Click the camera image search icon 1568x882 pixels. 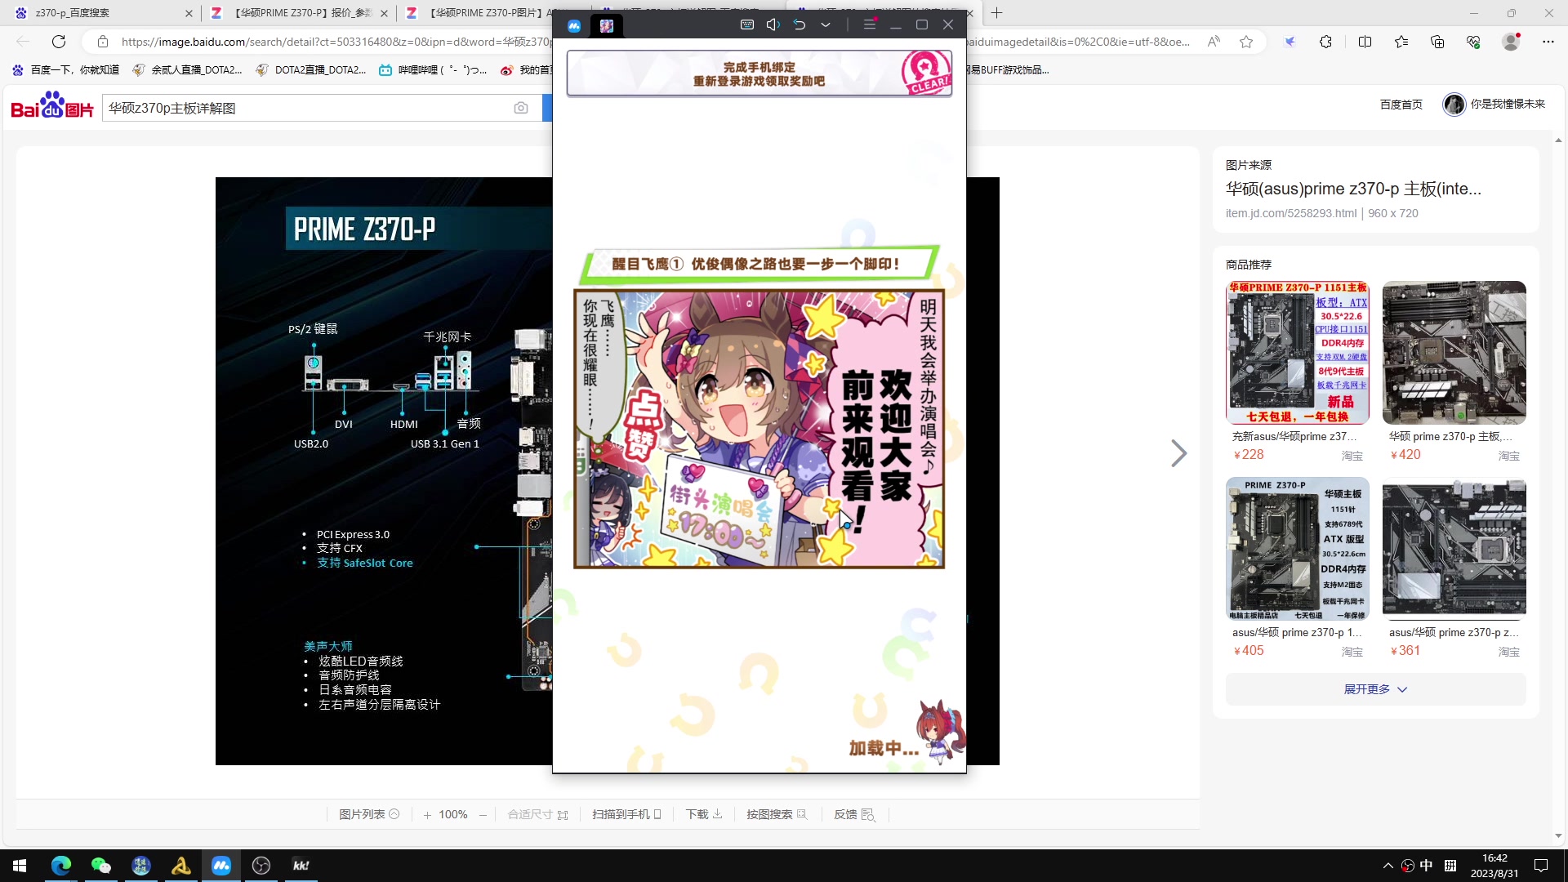pyautogui.click(x=521, y=108)
